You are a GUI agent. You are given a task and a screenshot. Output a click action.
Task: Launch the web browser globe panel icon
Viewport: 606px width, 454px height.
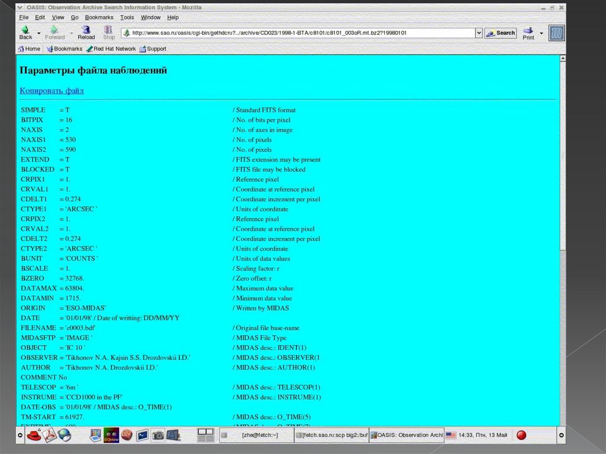(x=65, y=436)
